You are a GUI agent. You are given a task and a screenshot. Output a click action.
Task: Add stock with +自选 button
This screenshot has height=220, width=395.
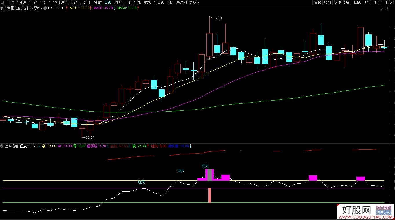[x=388, y=2]
